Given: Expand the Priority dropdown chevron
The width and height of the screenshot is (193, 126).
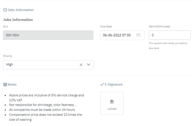Looking at the screenshot, I should tap(88, 65).
